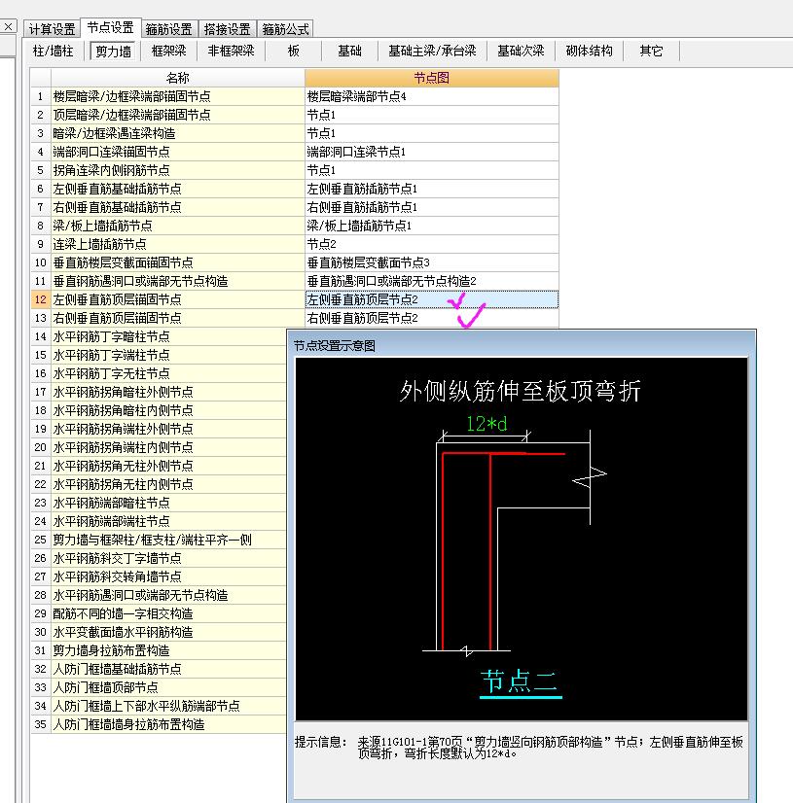Select row 暗梁/边框梁遇连梁构造
This screenshot has width=793, height=803.
tap(177, 133)
